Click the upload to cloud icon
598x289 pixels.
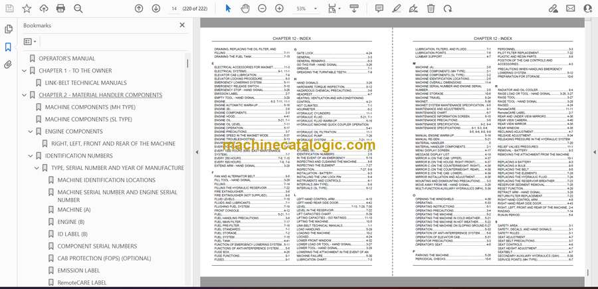click(x=44, y=9)
